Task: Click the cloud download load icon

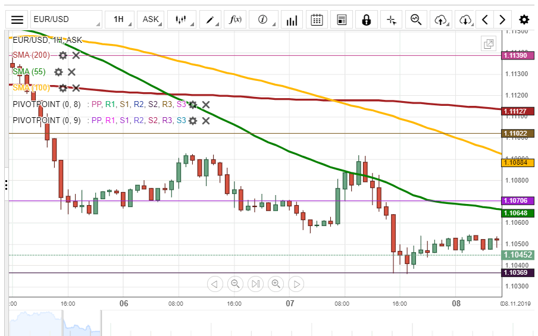Action: coord(465,20)
